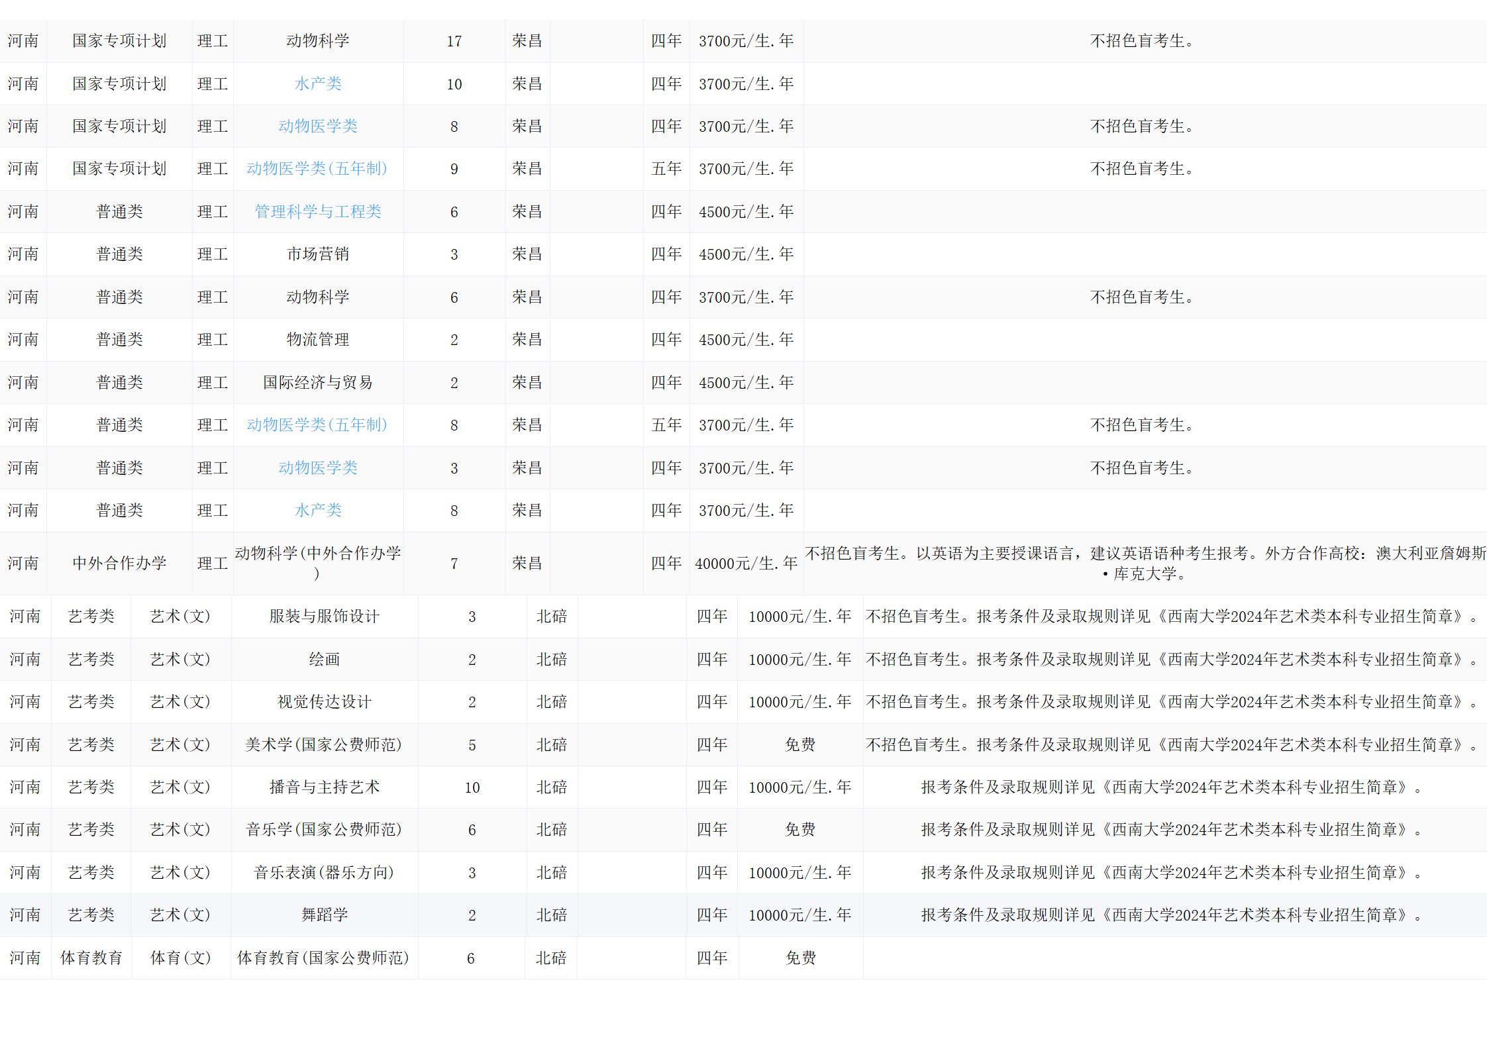Viewport: 1487px width, 1051px height.
Task: Click the 管理科学与工程类 link
Action: tap(318, 212)
